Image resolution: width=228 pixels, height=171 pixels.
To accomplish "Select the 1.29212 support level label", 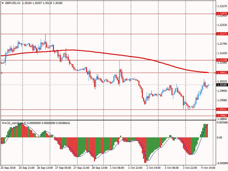I will tap(222, 109).
